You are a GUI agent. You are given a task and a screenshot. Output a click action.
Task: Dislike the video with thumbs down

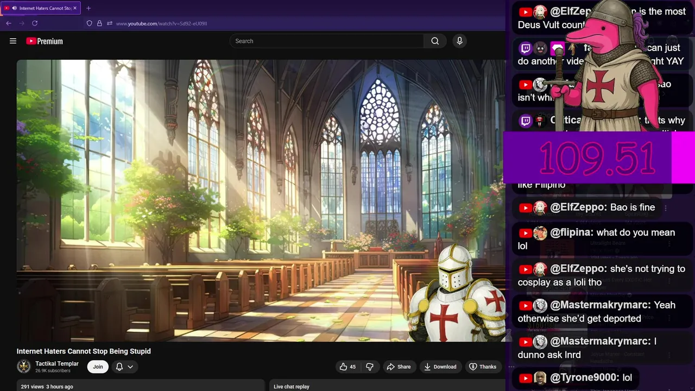pos(370,367)
